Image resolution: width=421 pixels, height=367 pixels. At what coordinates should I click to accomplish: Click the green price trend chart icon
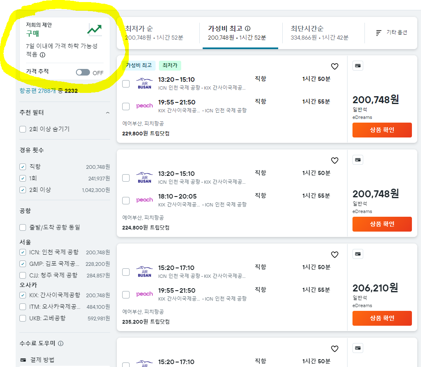pyautogui.click(x=94, y=30)
